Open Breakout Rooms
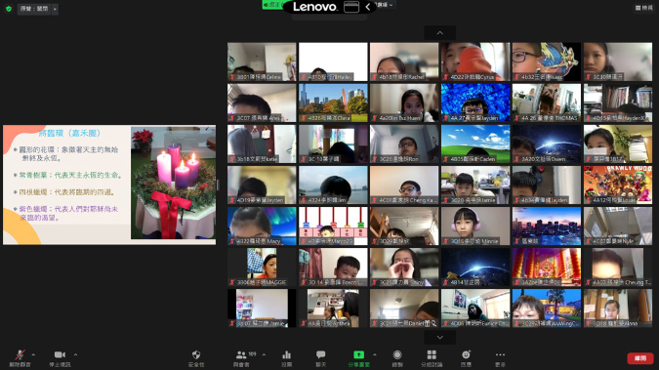Screen dimensions: 659x370 (432, 358)
